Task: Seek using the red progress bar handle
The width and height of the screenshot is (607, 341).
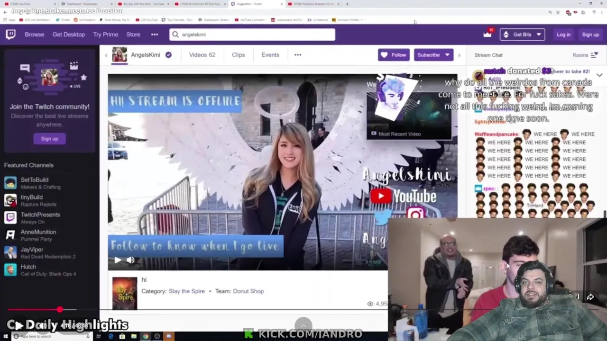Action: 60,310
